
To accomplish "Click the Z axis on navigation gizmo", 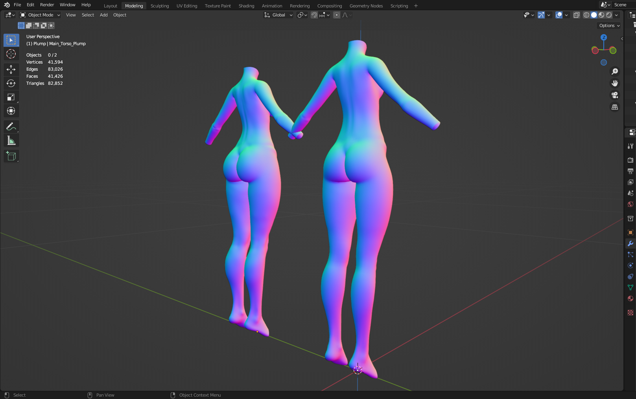I will pyautogui.click(x=604, y=37).
